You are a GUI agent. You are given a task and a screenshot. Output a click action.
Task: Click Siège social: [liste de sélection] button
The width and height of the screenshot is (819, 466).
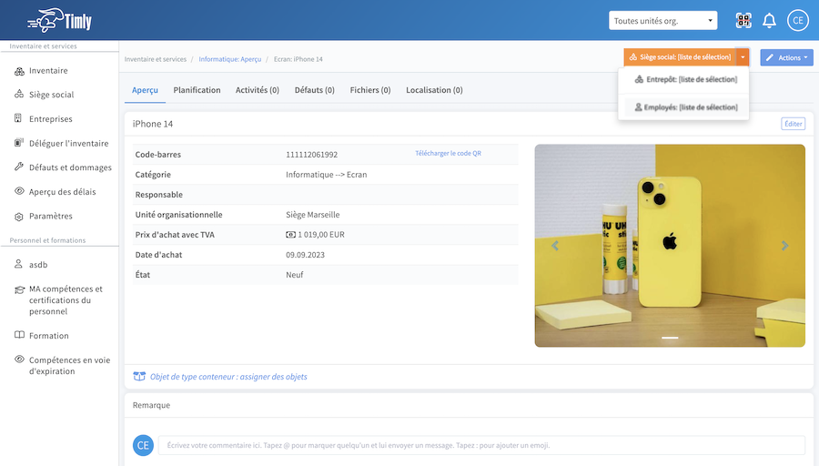680,57
